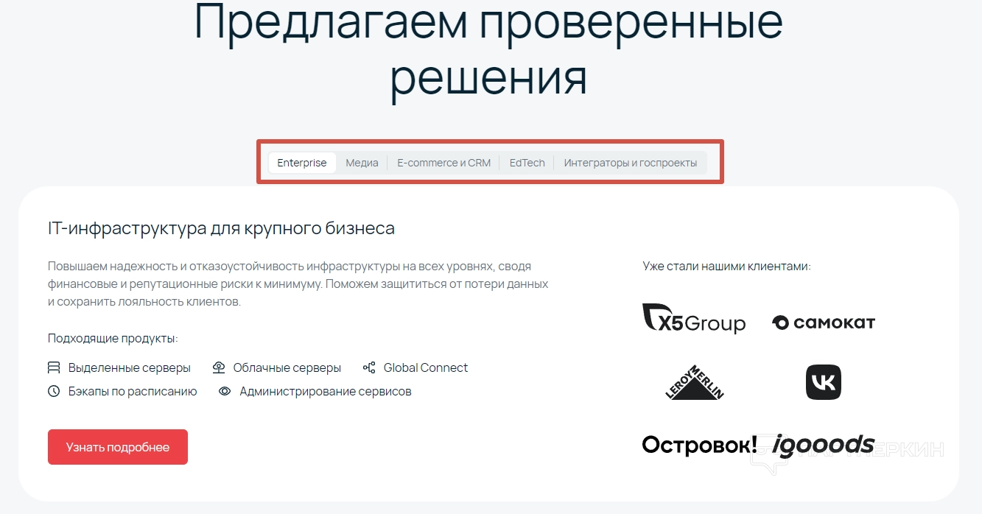This screenshot has height=514, width=982.
Task: Click the text Уже стали нашими клиентами:
Action: (x=726, y=266)
